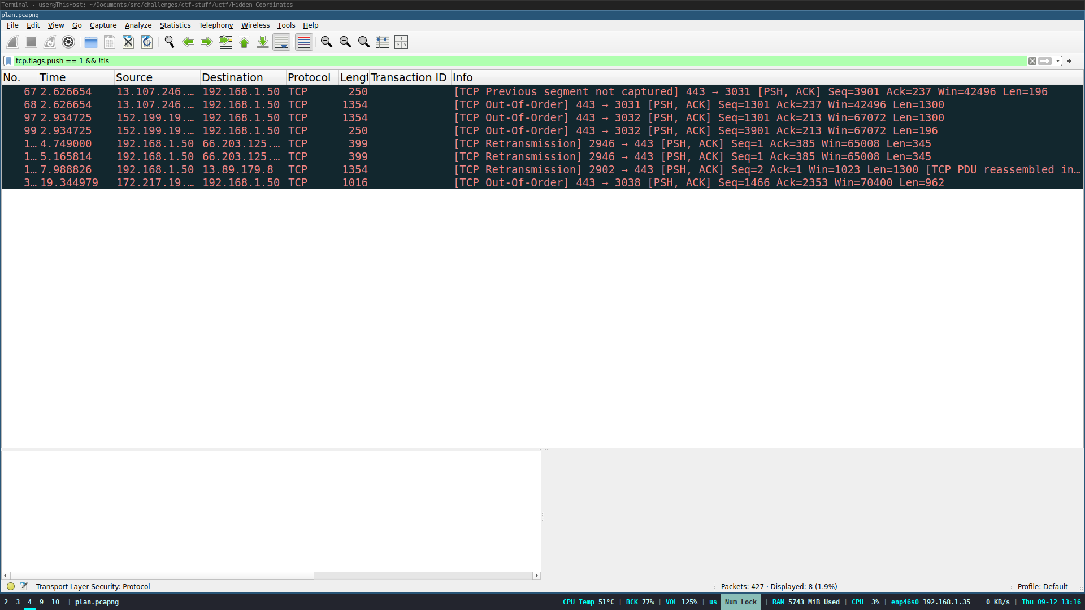
Task: Open capture options gear icon
Action: tap(68, 42)
